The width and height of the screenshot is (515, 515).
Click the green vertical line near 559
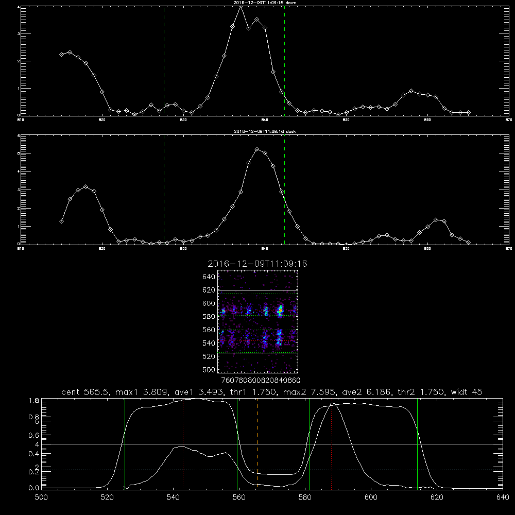coord(237,443)
